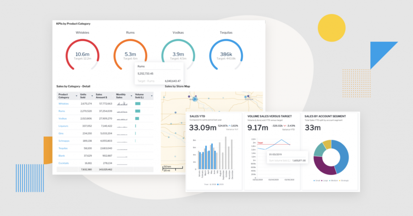Open the Liqueurs category link
The image size is (413, 216).
pos(63,126)
